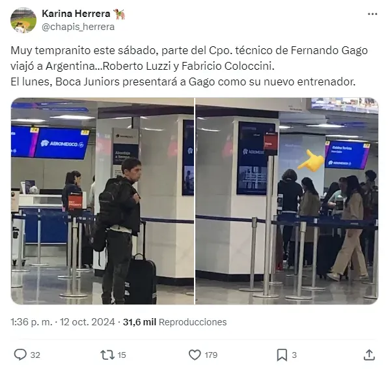Click the dog emoji beside the name
388x369 pixels.
[x=120, y=14]
